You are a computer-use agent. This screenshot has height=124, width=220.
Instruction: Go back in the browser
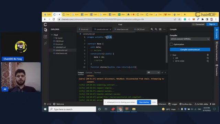point(45,19)
